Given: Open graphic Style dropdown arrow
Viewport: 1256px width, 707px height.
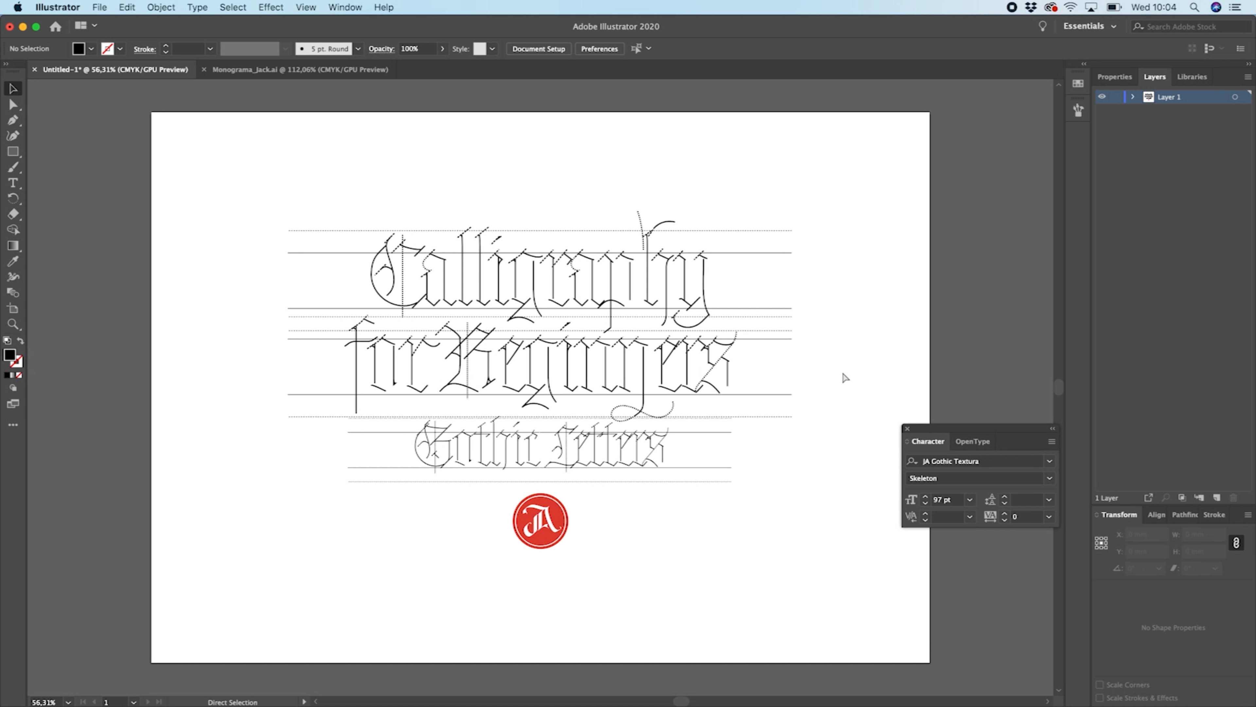Looking at the screenshot, I should tap(493, 49).
